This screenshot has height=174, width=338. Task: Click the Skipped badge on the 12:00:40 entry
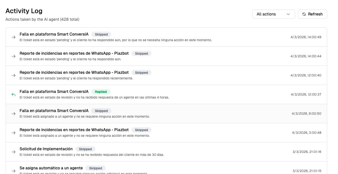pyautogui.click(x=141, y=72)
